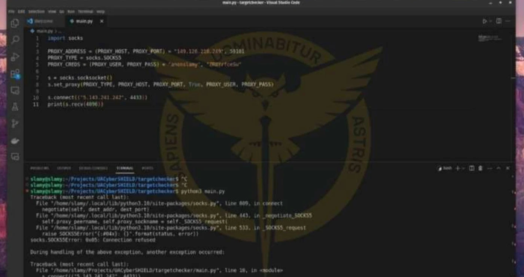This screenshot has height=277, width=524.
Task: Open the Go menu
Action: (x=62, y=12)
